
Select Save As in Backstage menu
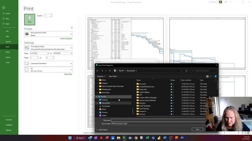click(x=8, y=42)
